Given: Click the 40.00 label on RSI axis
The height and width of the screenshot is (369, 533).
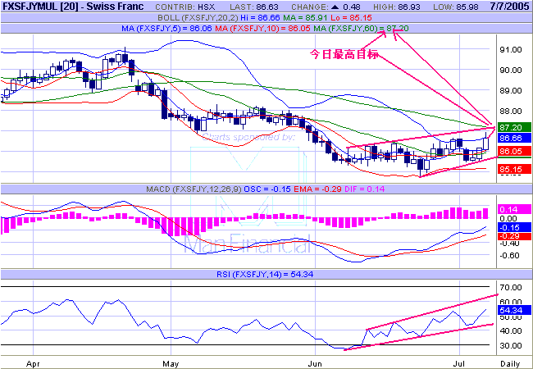Looking at the screenshot, I should coord(510,330).
